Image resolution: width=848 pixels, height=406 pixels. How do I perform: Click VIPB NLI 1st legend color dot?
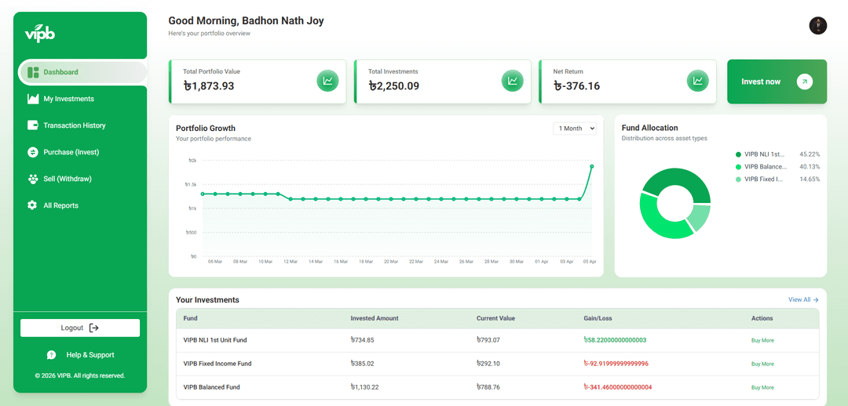point(738,154)
